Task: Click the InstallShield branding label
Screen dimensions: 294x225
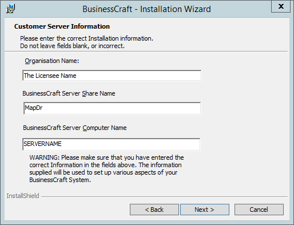Action: point(23,196)
